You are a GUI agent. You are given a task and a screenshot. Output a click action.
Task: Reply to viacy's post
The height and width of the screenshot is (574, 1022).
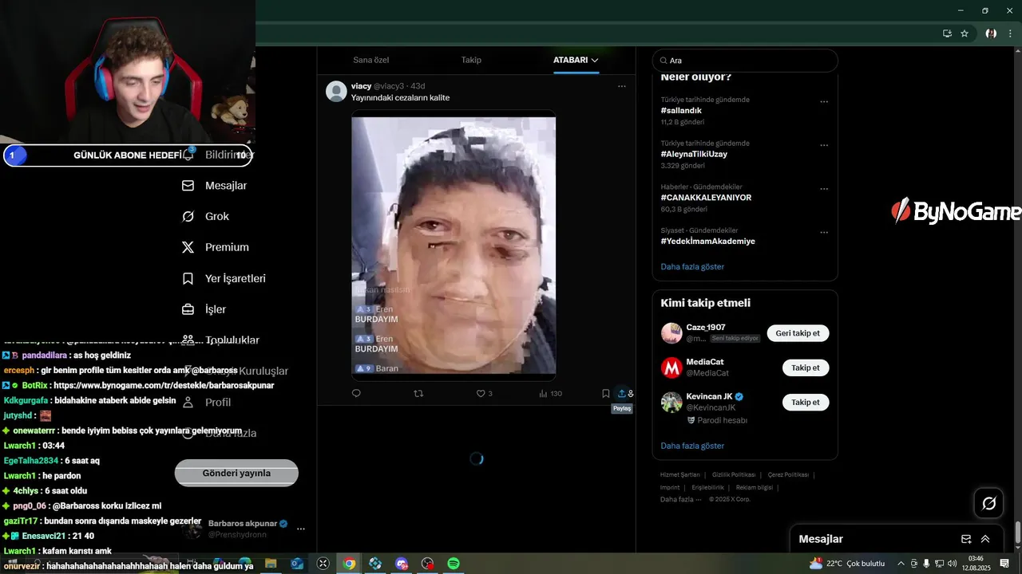[x=356, y=393]
